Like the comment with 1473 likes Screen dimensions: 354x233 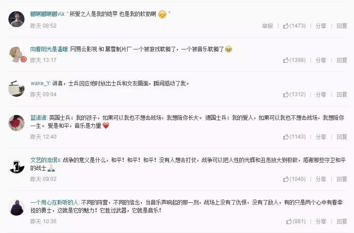click(x=294, y=26)
